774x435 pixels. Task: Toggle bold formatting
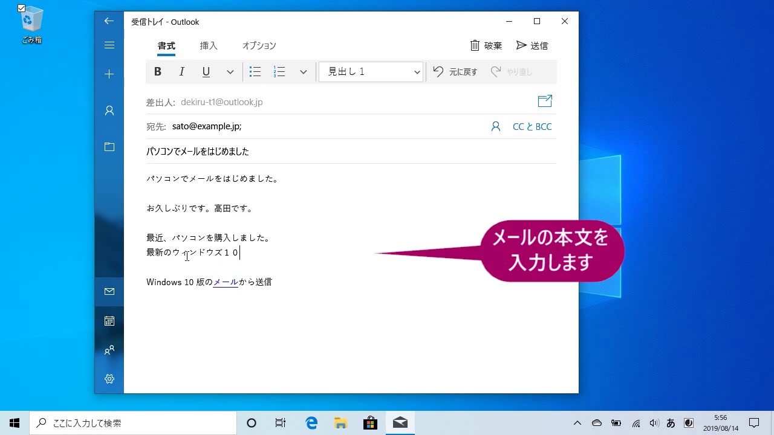click(x=158, y=72)
